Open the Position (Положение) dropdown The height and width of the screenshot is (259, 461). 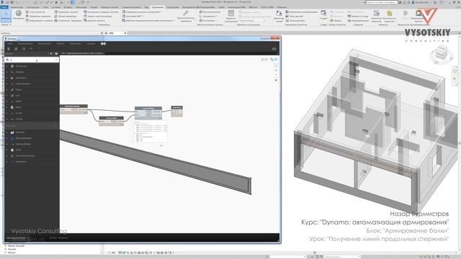pos(208,21)
